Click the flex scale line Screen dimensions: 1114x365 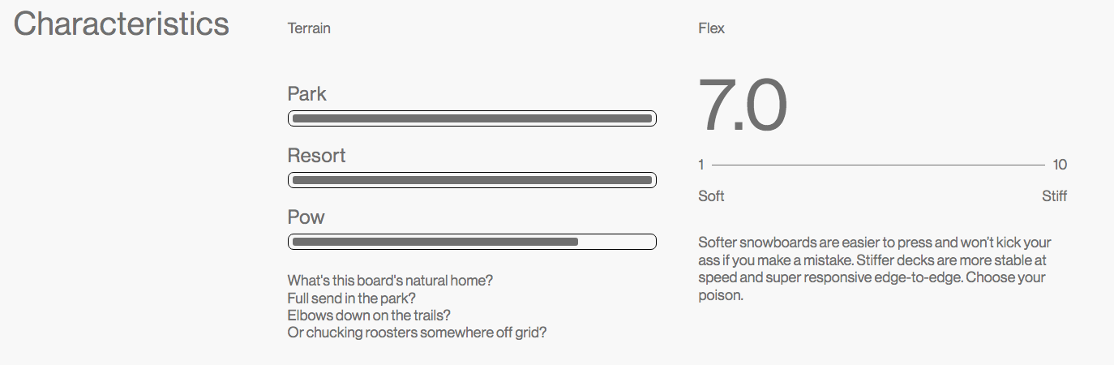click(x=878, y=165)
